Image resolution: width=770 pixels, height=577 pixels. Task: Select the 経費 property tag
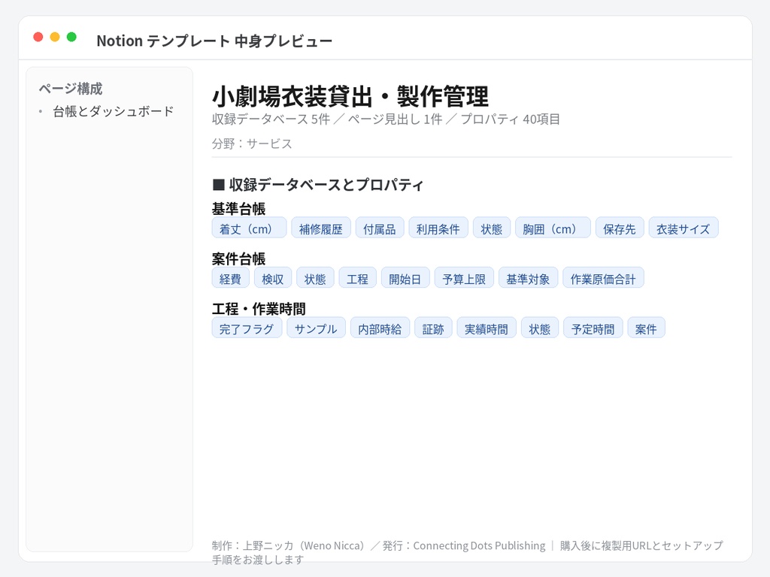pos(230,278)
